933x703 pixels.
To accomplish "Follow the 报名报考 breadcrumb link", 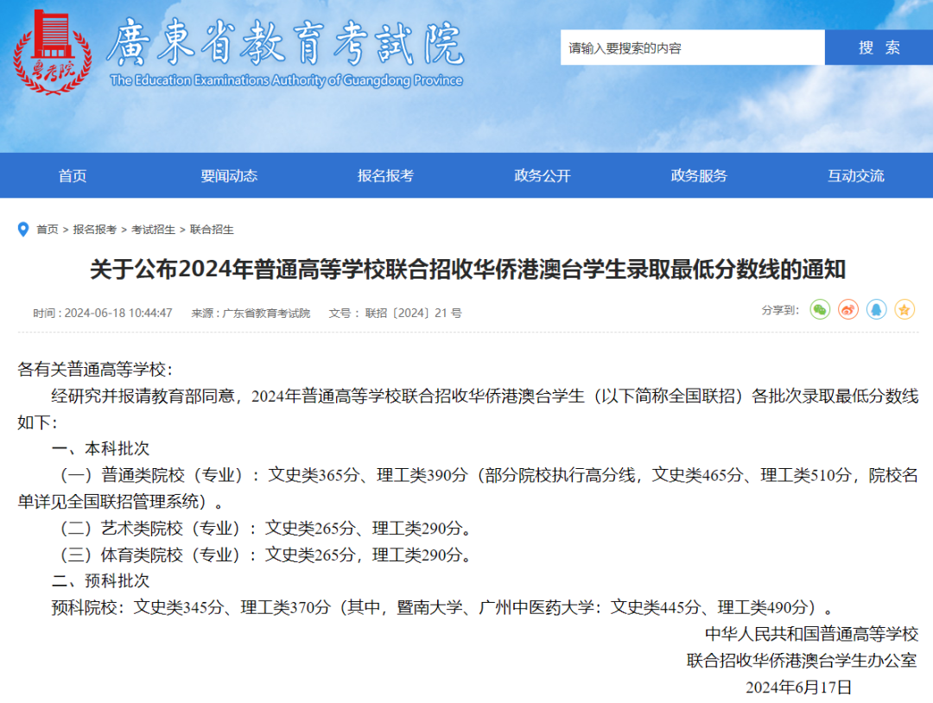I will (95, 230).
